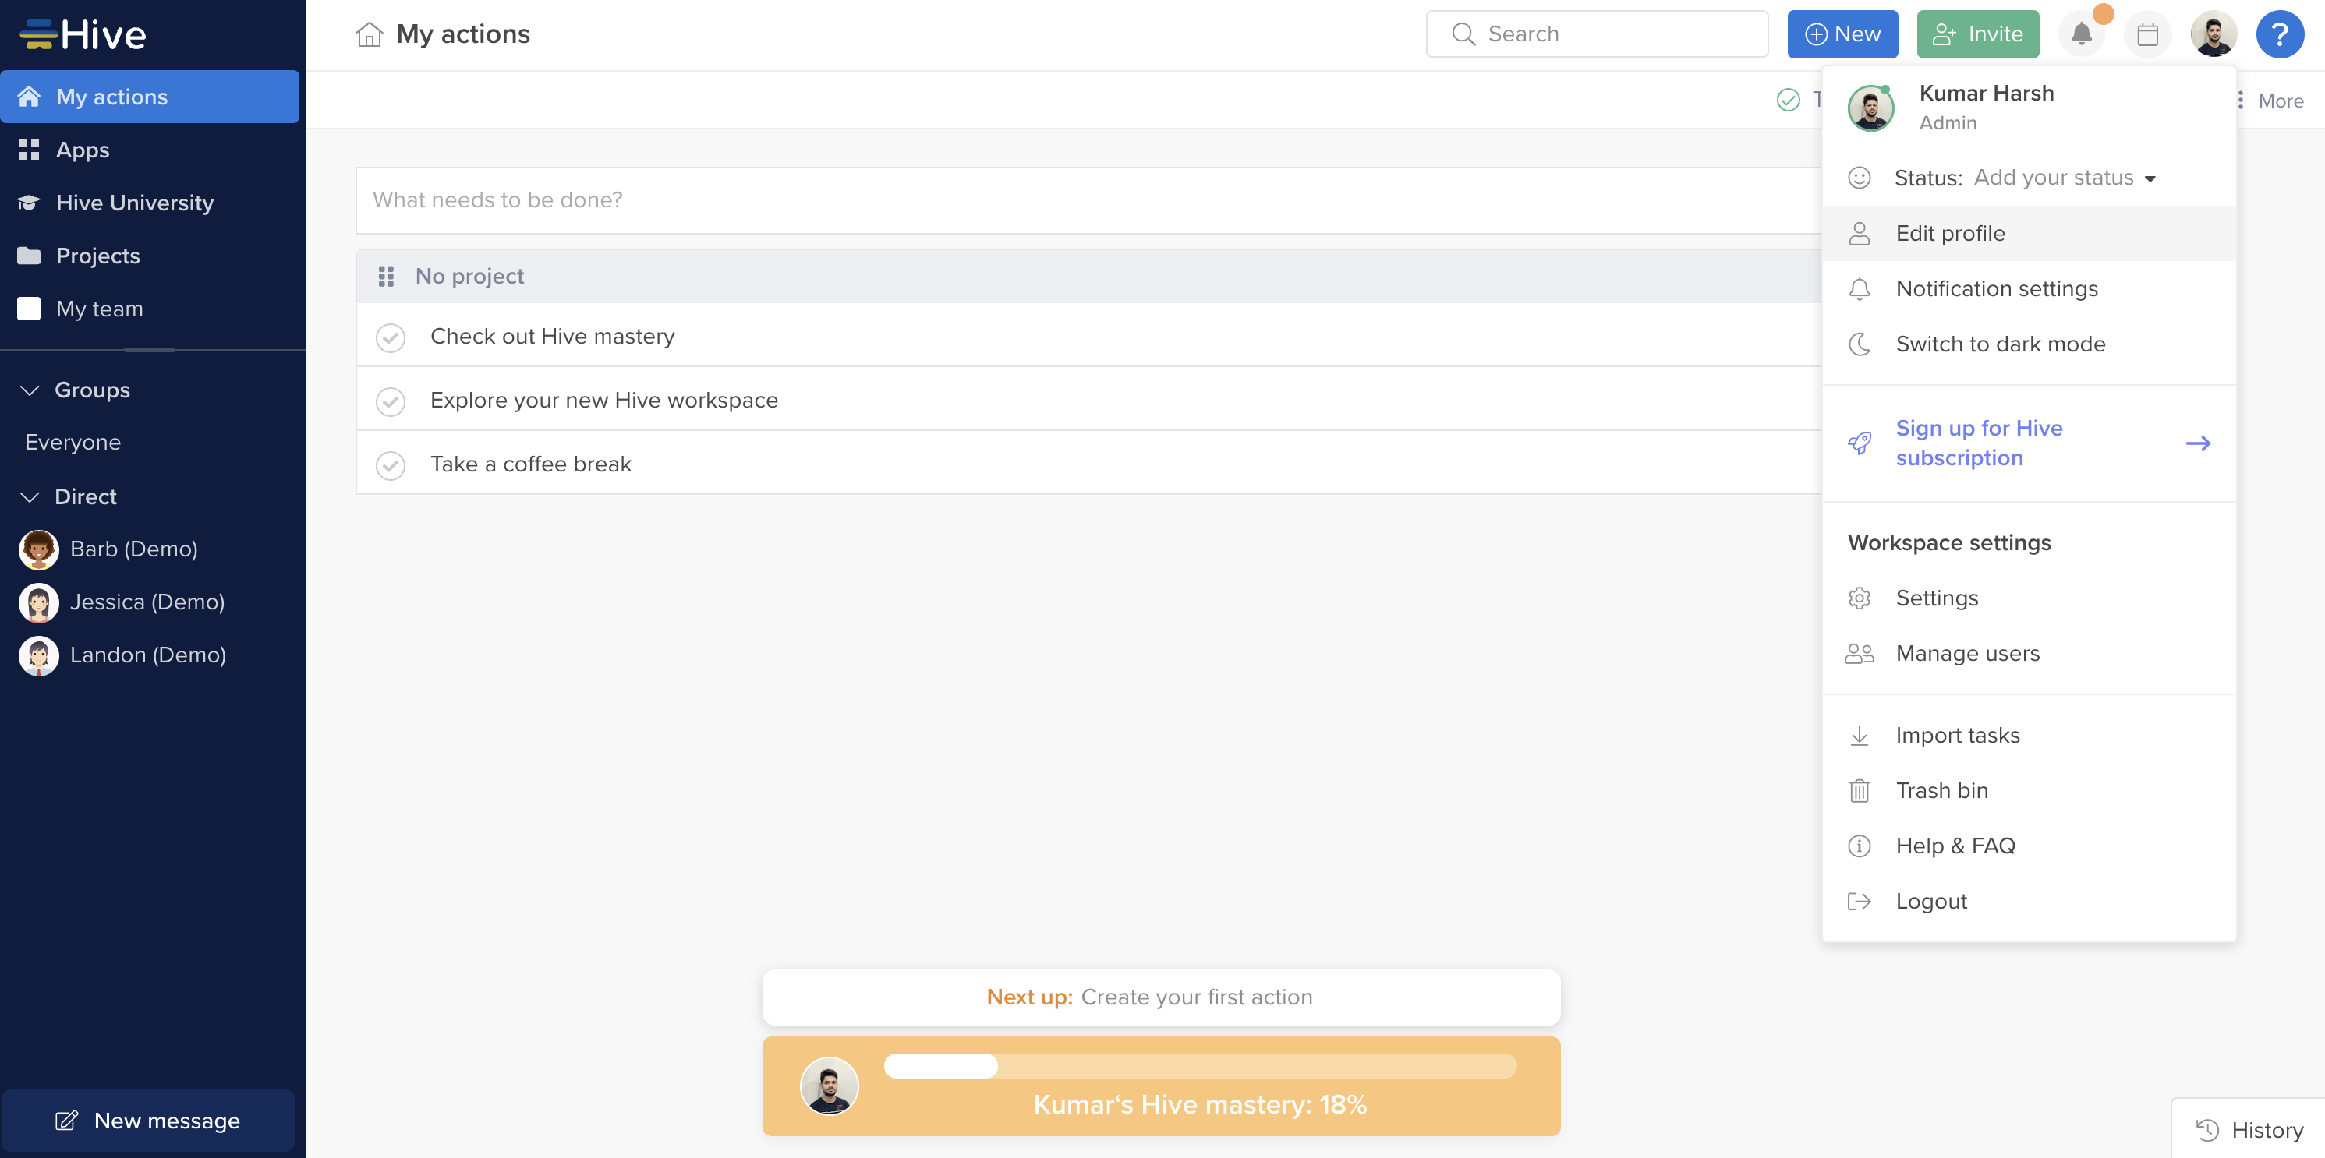Click the History clock icon

(2206, 1129)
